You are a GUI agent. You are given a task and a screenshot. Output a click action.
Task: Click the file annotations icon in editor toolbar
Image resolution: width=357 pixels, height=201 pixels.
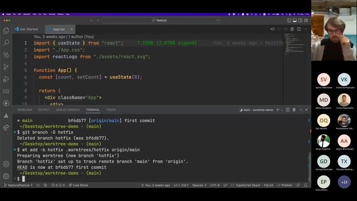292,29
